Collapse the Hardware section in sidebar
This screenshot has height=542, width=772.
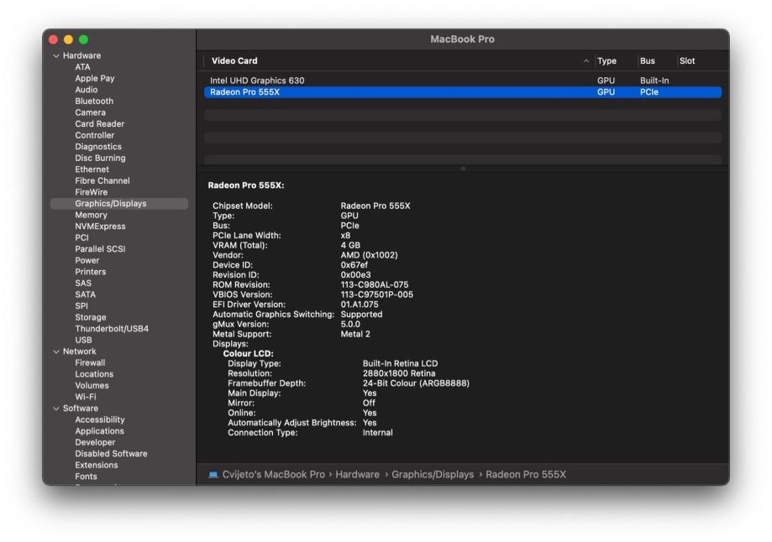tap(56, 56)
